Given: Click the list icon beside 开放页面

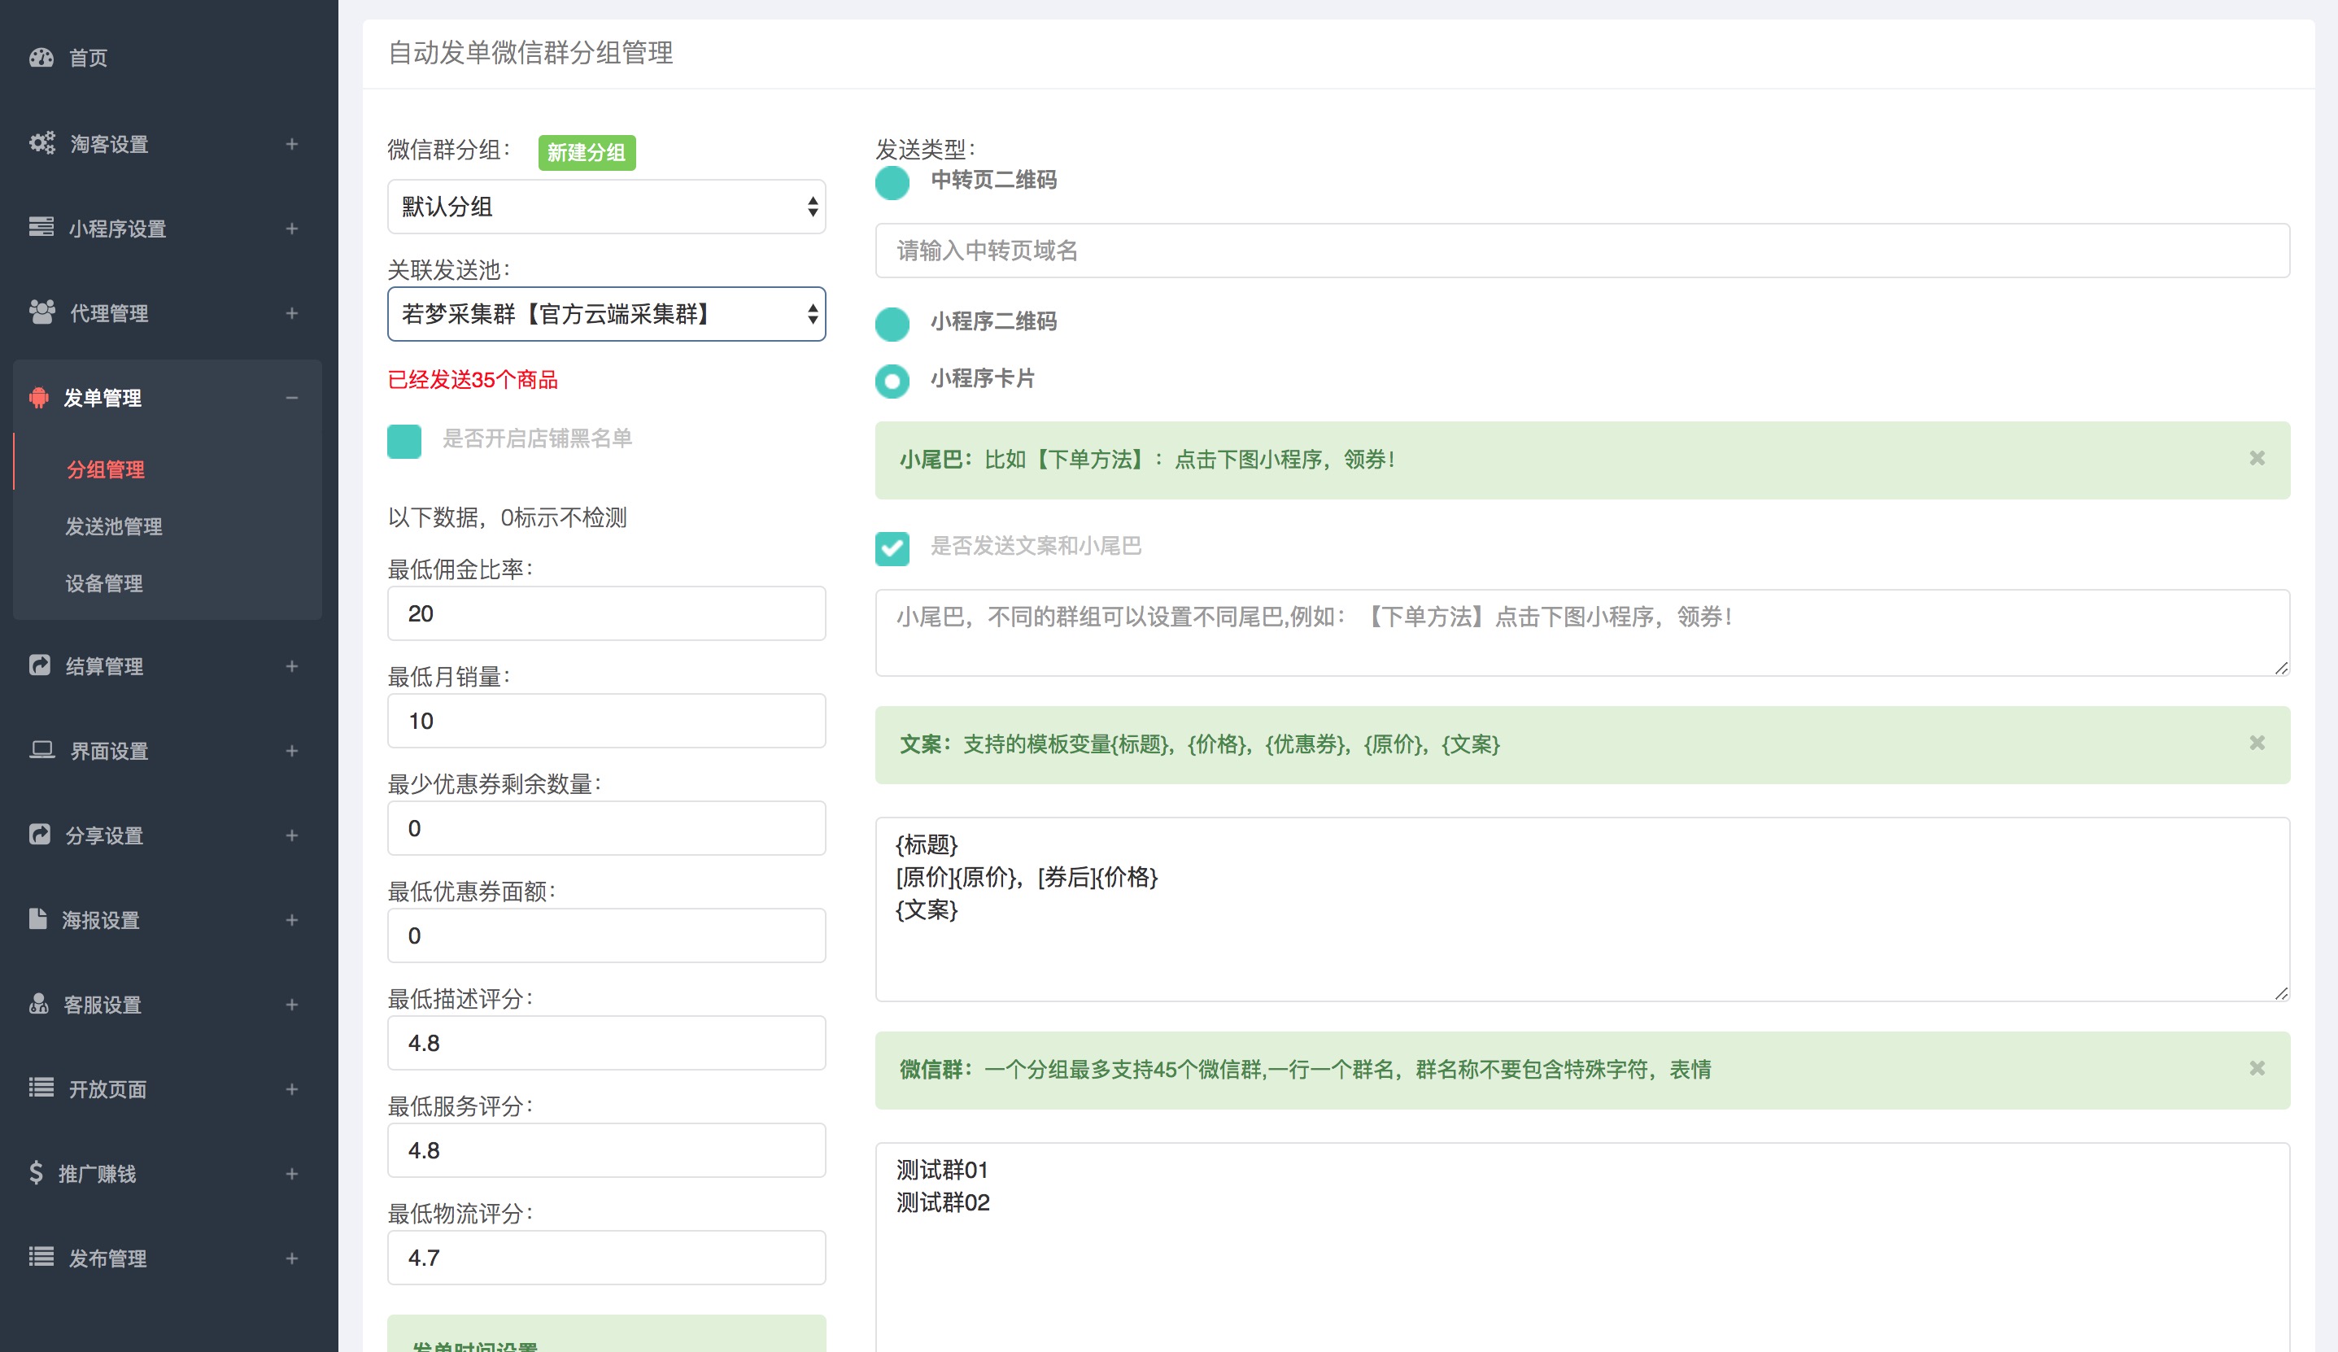Looking at the screenshot, I should point(41,1088).
